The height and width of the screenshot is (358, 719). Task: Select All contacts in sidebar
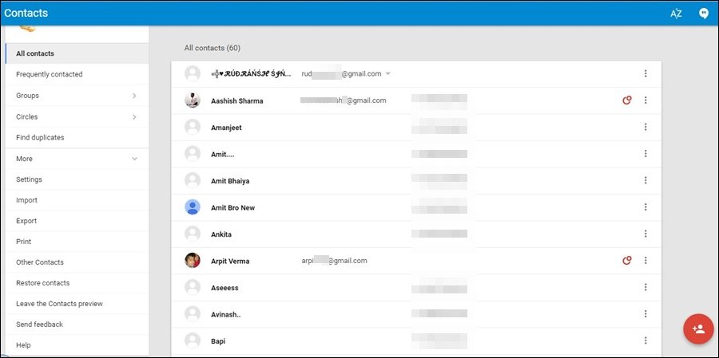pyautogui.click(x=77, y=53)
